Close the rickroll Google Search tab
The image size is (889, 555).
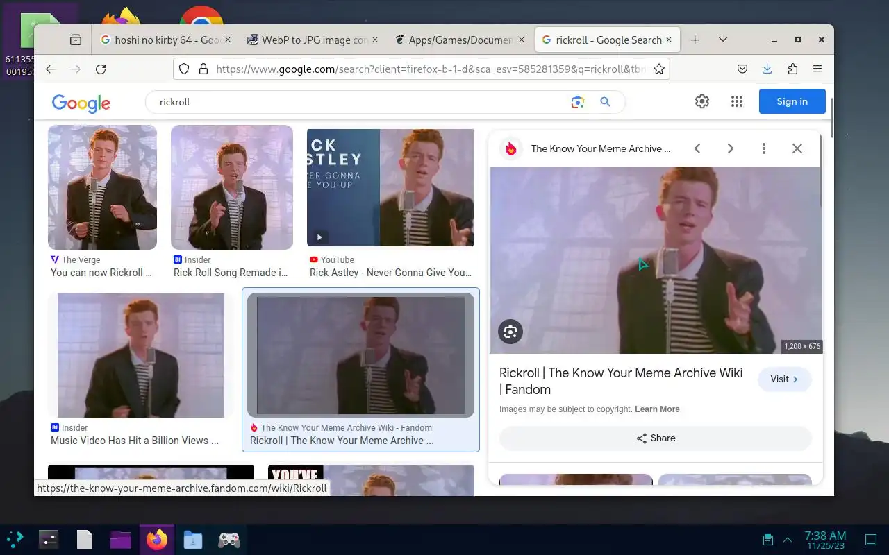[x=669, y=40]
